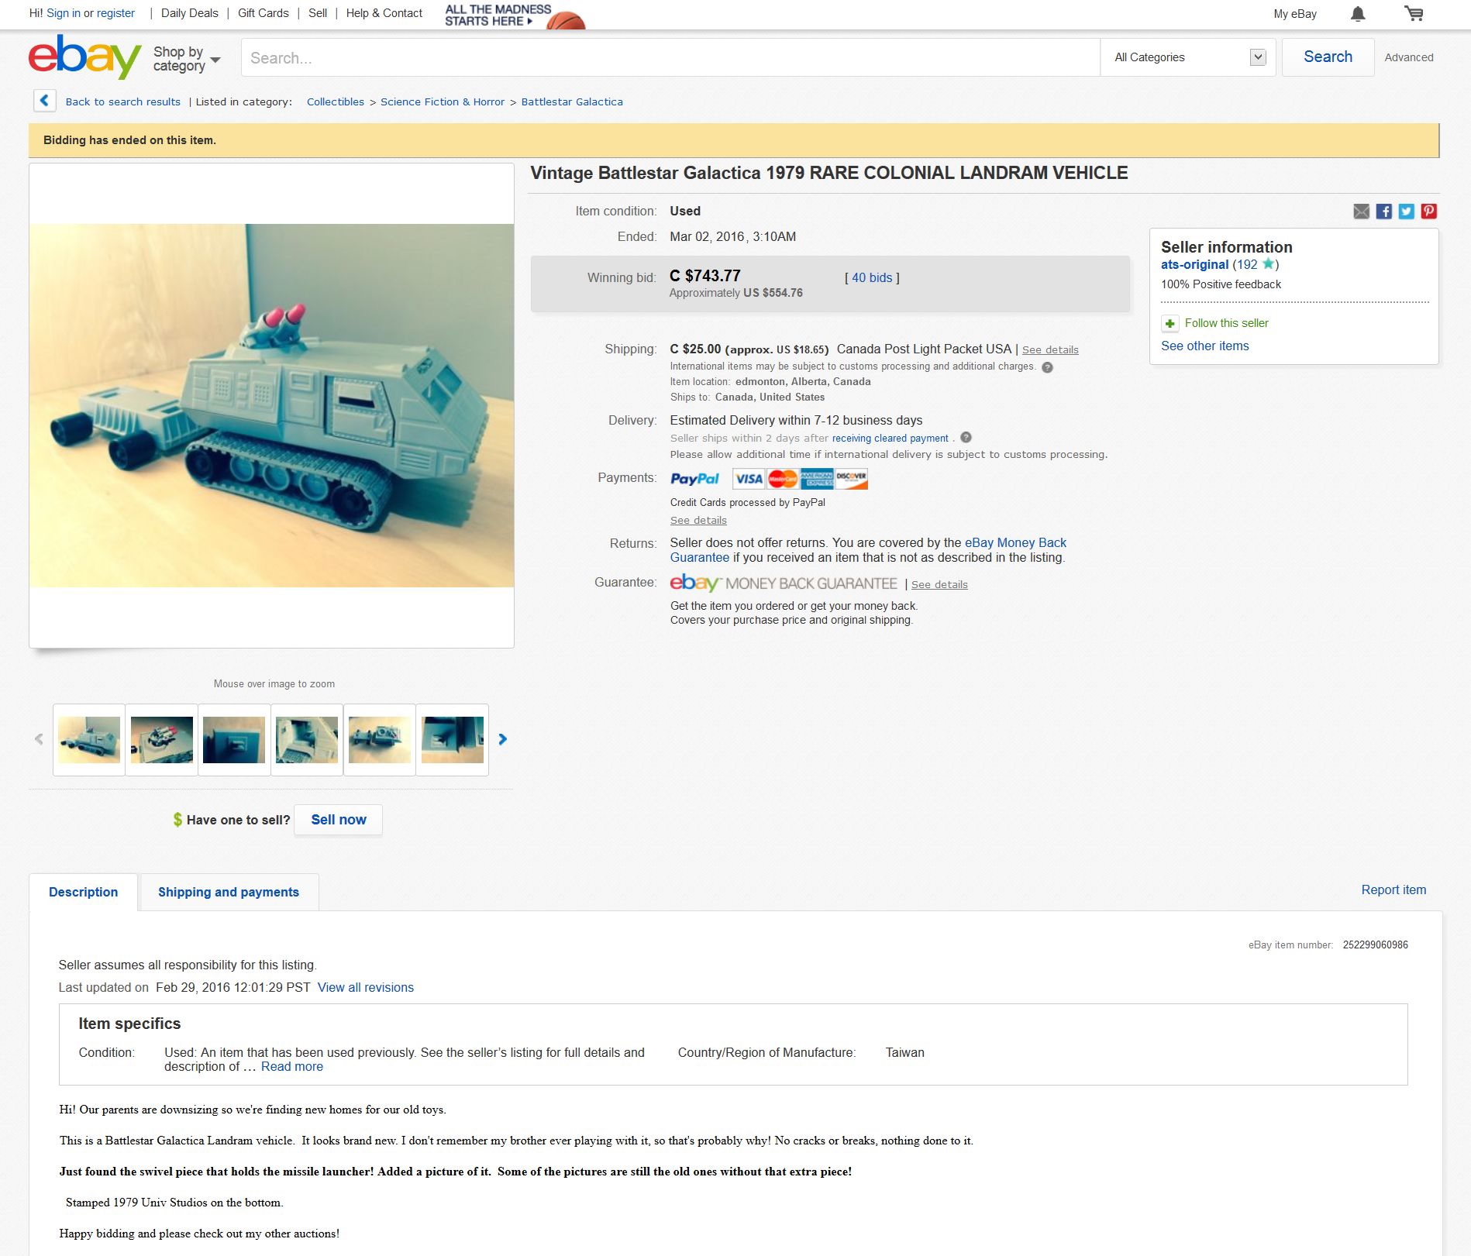Open seller ats-original profile

click(1194, 264)
